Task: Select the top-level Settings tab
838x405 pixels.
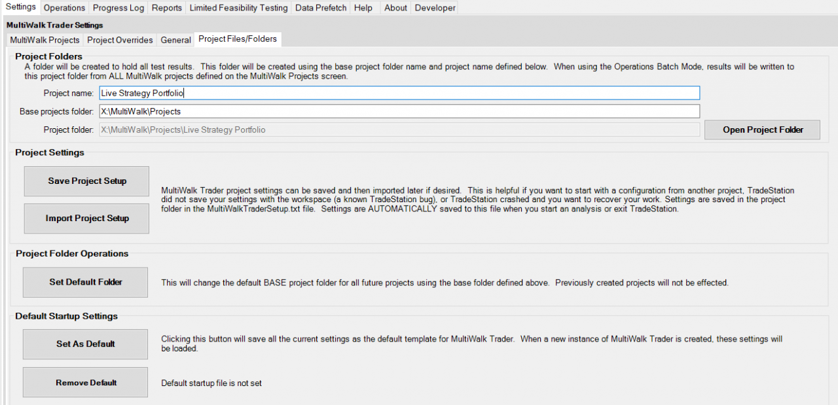Action: tap(20, 7)
